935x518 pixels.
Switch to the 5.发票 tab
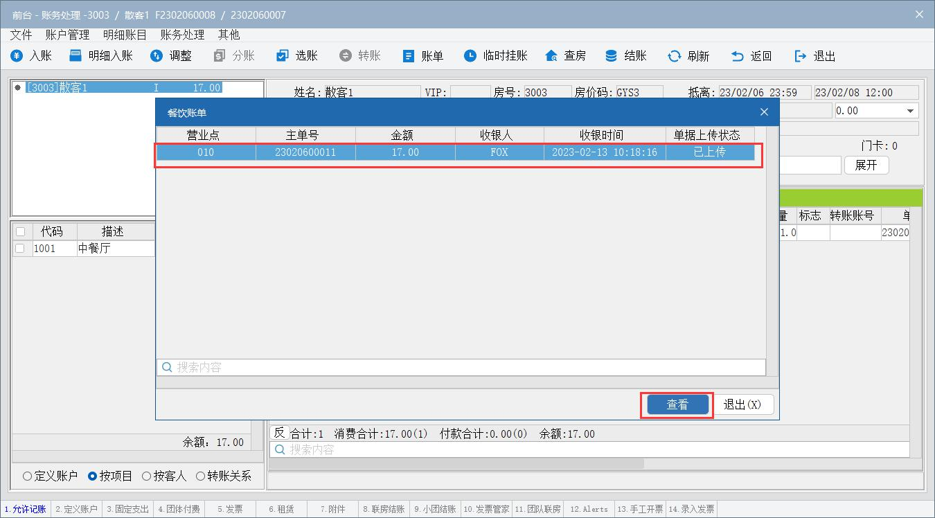230,509
